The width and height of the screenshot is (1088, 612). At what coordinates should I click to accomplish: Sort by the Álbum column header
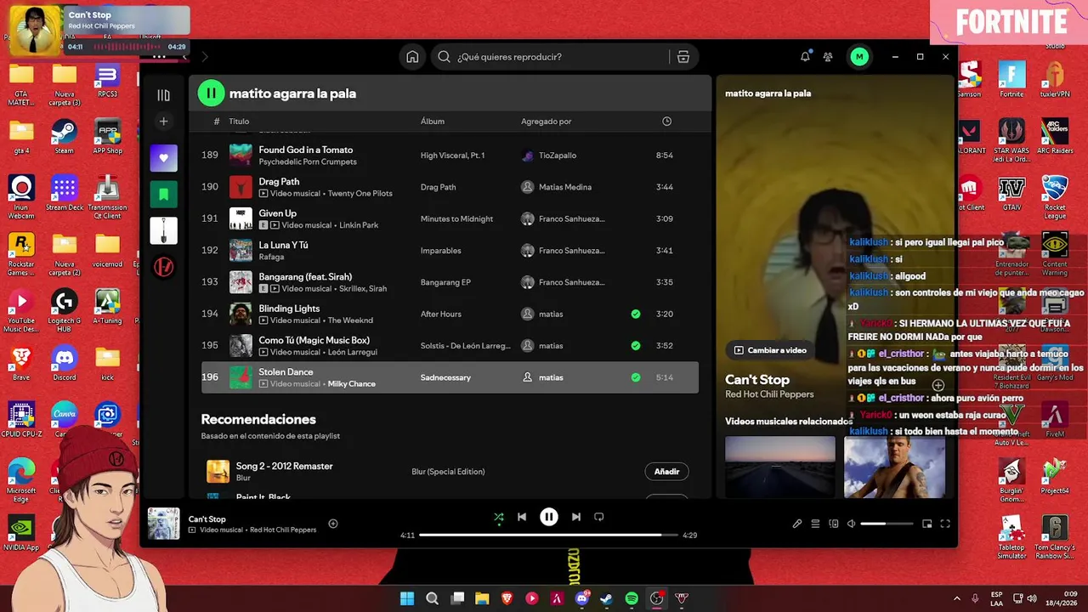click(433, 122)
